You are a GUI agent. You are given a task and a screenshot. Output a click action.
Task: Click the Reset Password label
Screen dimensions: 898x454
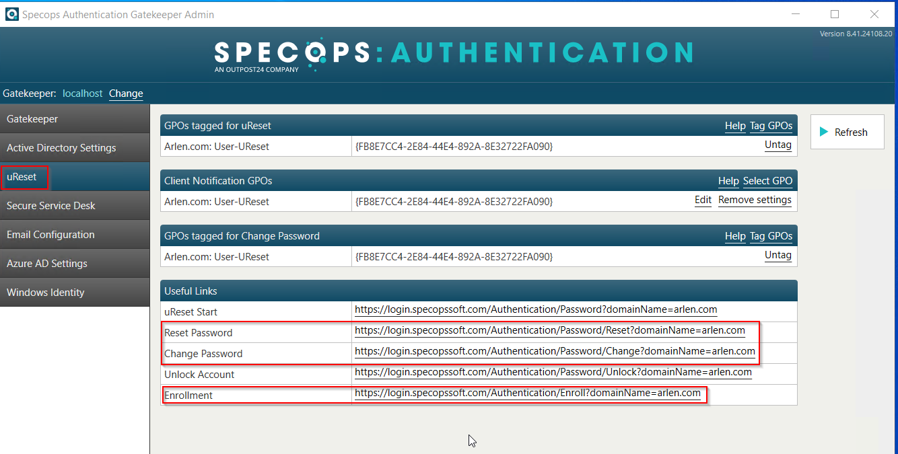199,333
